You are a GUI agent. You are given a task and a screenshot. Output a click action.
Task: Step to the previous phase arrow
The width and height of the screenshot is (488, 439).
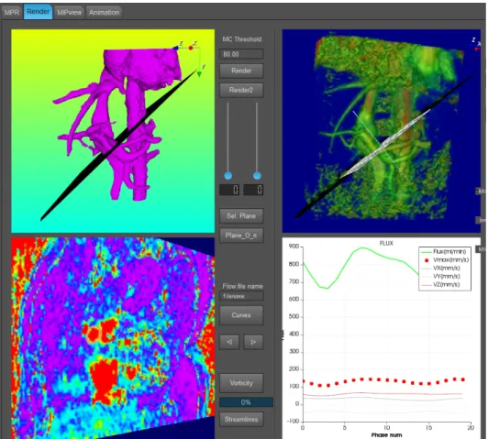[229, 342]
